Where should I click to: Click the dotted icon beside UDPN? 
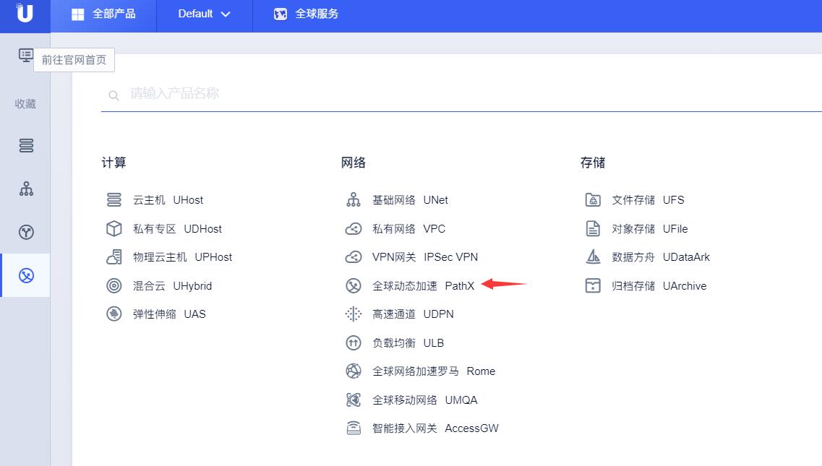click(x=354, y=314)
